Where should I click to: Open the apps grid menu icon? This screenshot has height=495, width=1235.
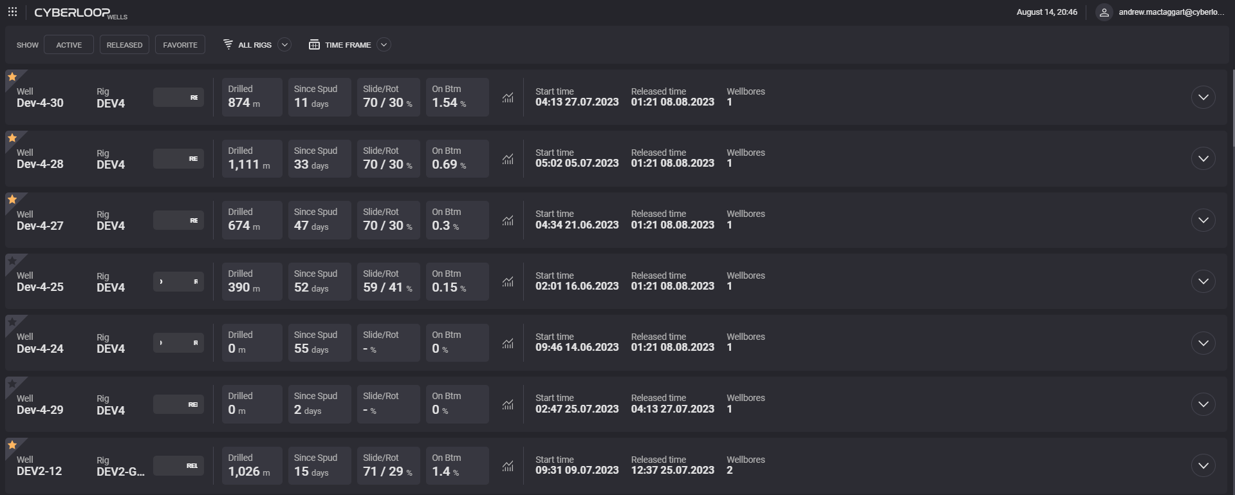[x=12, y=12]
